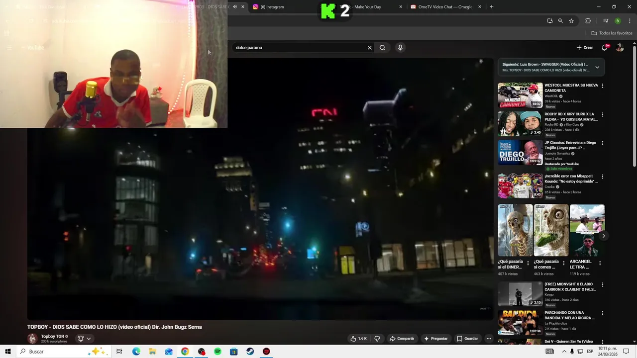637x358 pixels.
Task: Open options for ARCANGEL LE TIRA short
Action: tap(600, 263)
